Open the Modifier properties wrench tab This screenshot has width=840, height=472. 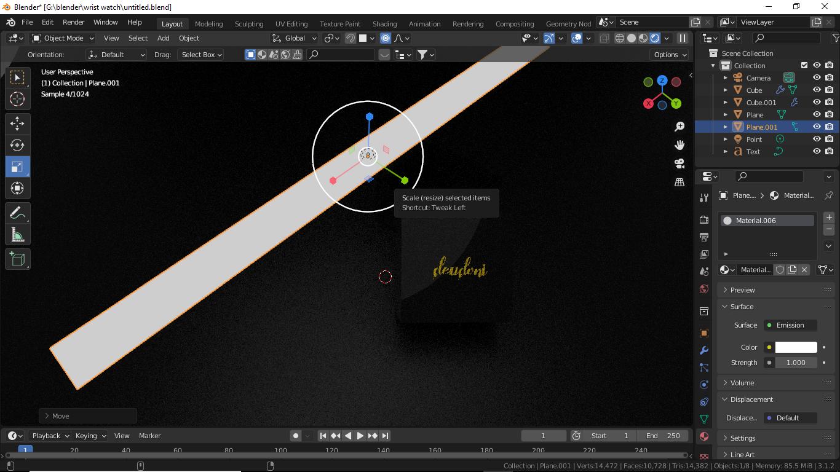704,350
